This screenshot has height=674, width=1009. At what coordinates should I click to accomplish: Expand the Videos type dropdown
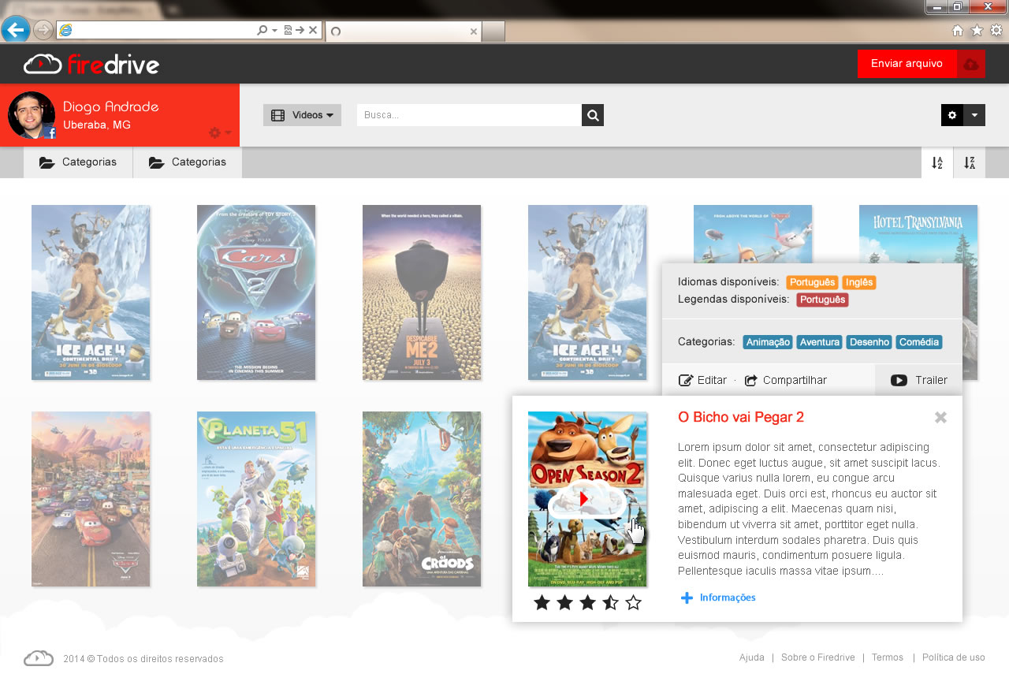point(302,115)
